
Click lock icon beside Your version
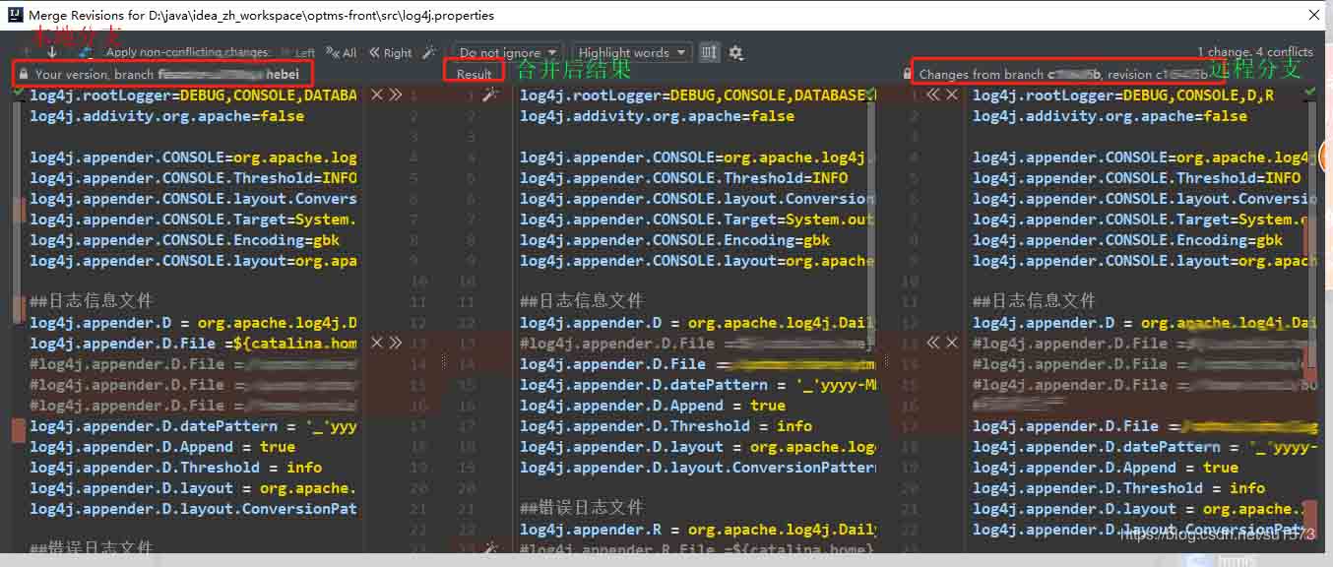24,74
